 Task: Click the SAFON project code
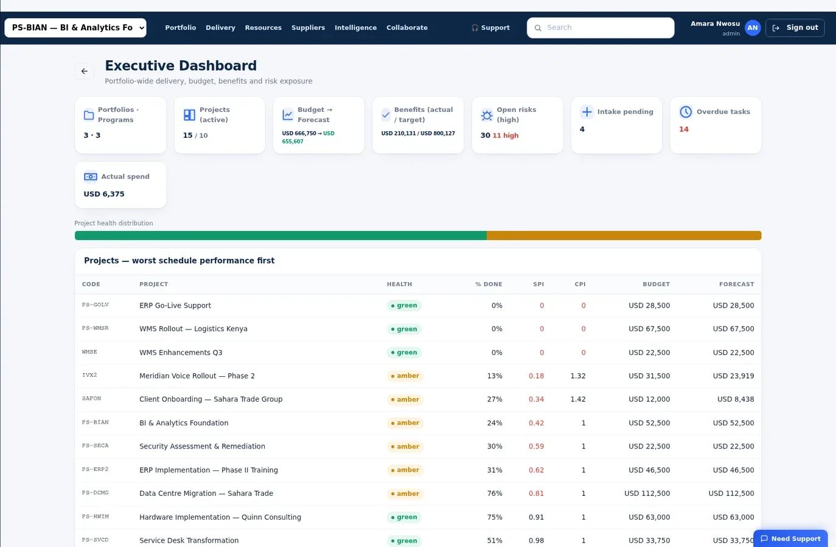tap(92, 399)
